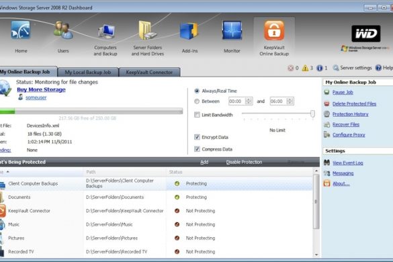Click the Server settings text link

(355, 68)
